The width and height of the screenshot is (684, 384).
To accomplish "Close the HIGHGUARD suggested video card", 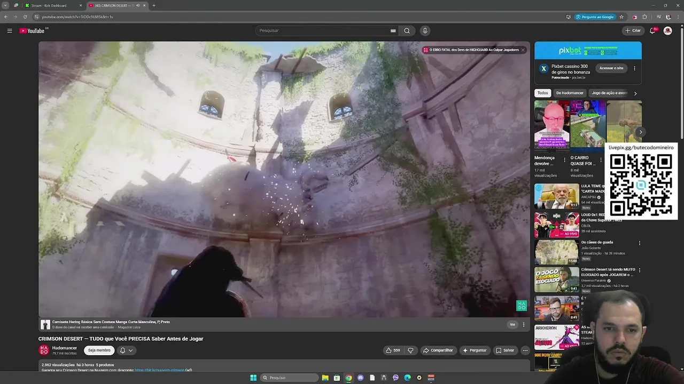I will click(x=523, y=50).
